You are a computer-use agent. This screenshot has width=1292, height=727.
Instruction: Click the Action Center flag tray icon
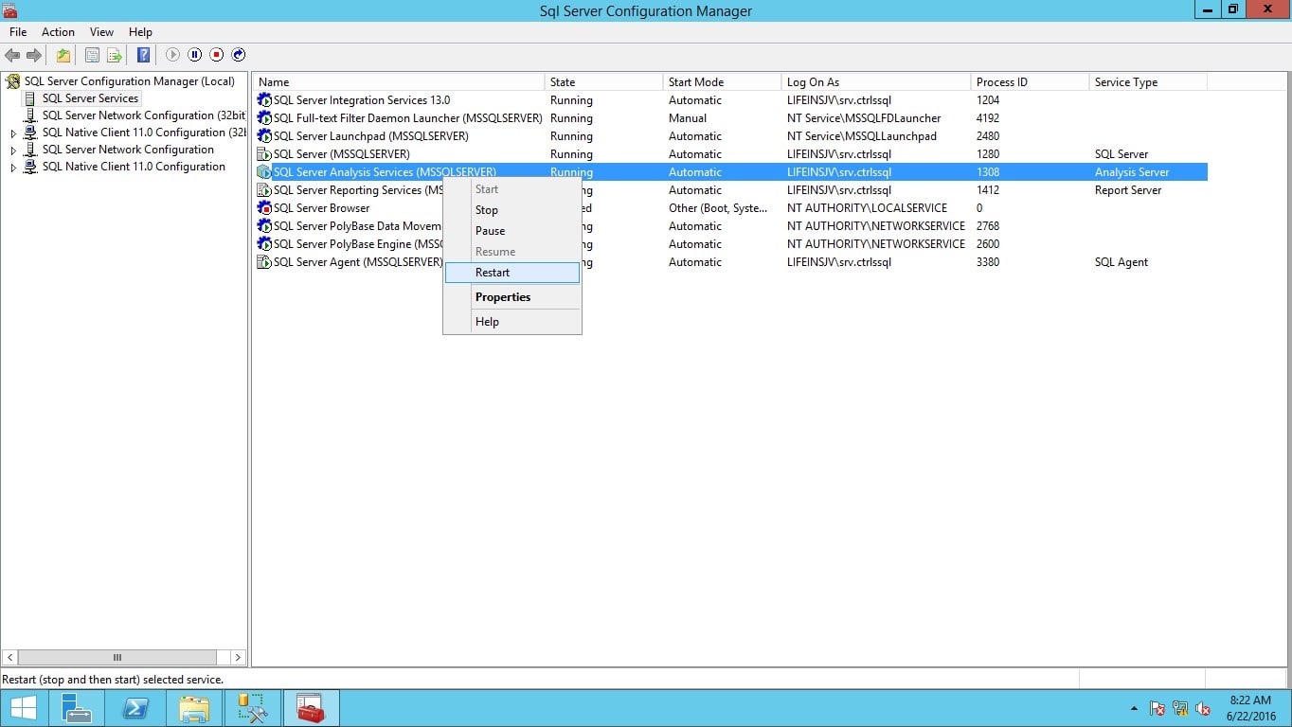click(x=1157, y=708)
